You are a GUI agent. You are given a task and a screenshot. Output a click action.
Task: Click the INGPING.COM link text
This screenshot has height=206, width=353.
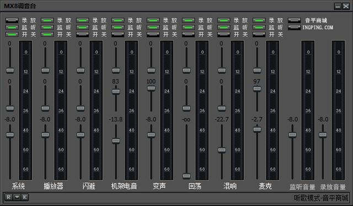[x=318, y=28]
